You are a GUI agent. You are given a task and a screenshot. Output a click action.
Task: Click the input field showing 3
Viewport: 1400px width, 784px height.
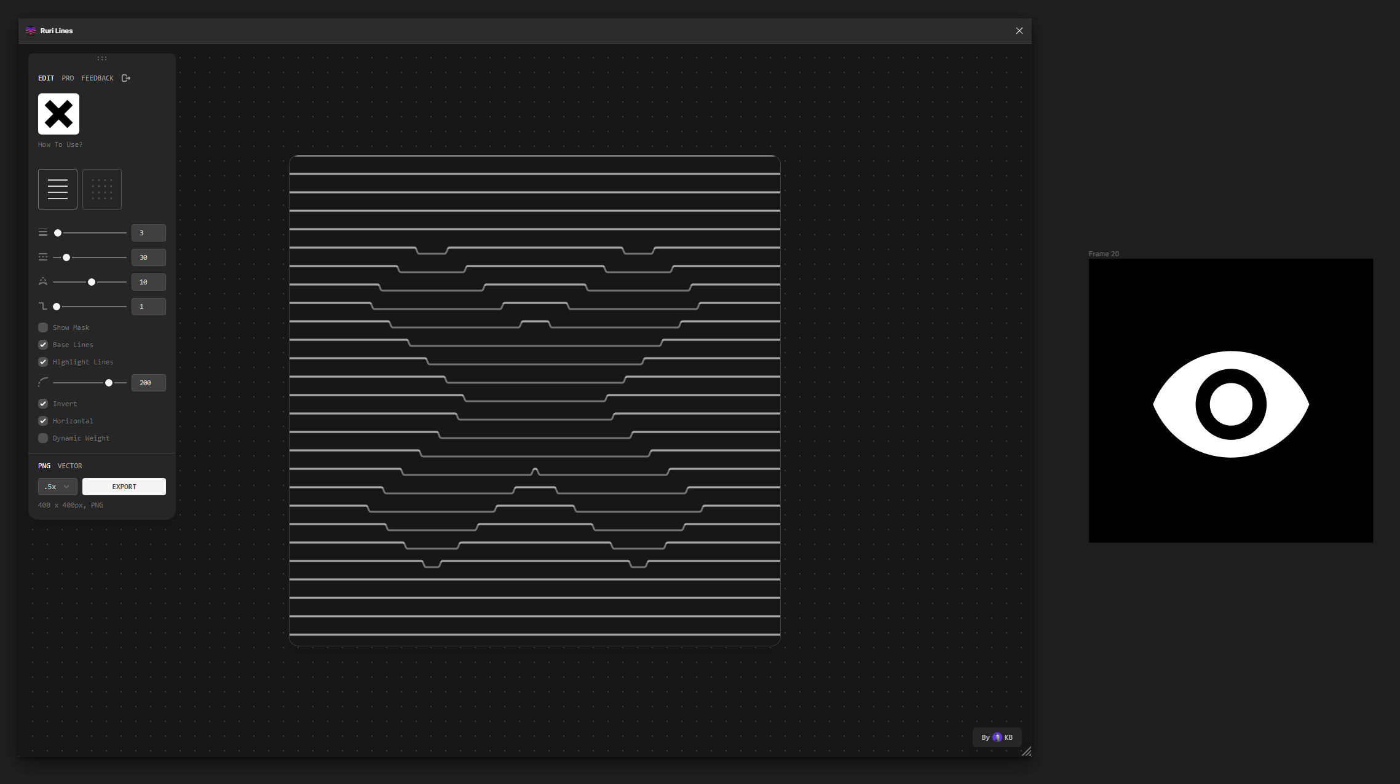[x=149, y=233]
